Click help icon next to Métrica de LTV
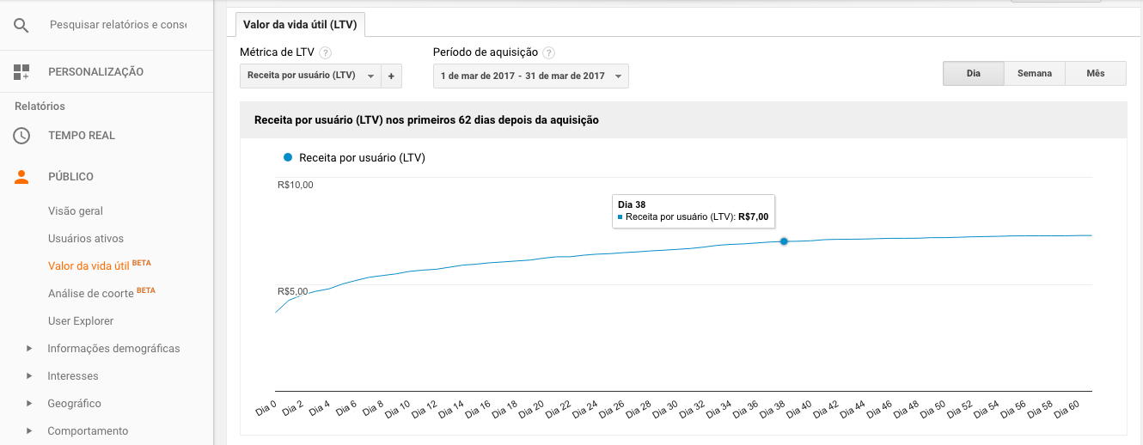1143x445 pixels. tap(326, 52)
